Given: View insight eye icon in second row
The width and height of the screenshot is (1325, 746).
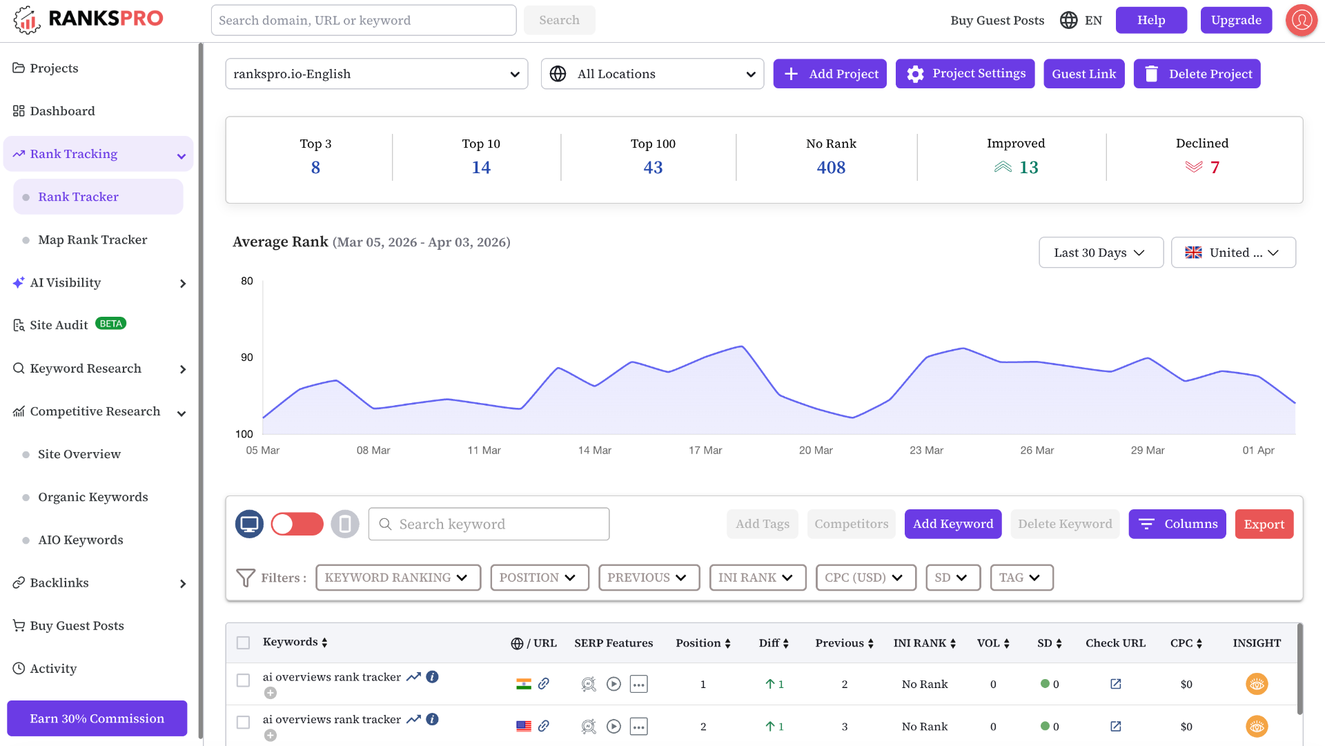Looking at the screenshot, I should [x=1257, y=726].
